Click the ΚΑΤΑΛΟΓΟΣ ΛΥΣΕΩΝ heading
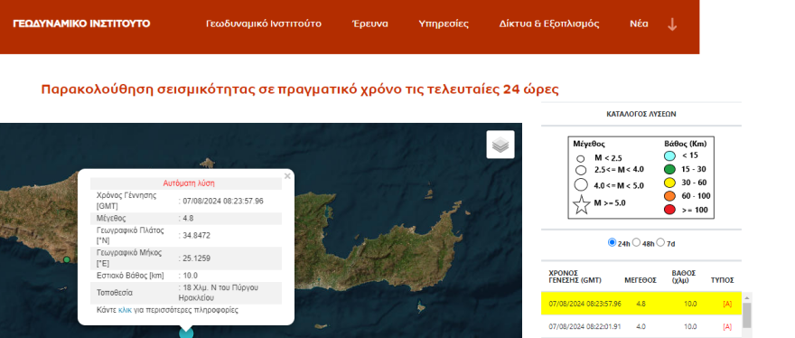This screenshot has width=795, height=338. tap(641, 114)
